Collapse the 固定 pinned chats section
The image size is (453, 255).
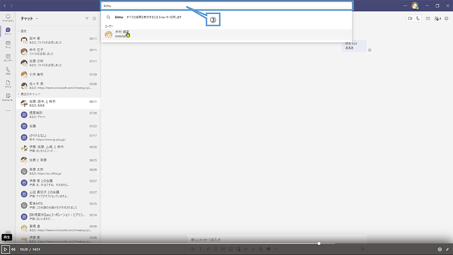point(19,31)
